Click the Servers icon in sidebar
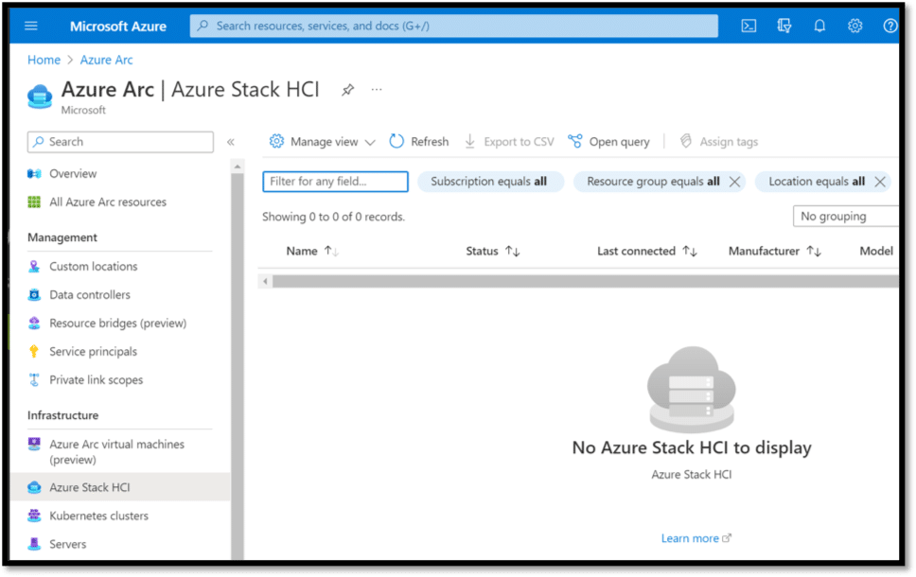The width and height of the screenshot is (916, 577). coord(34,544)
